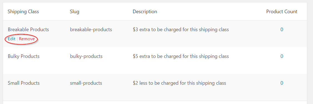Click the Description column header
313x104 pixels.
coord(145,12)
